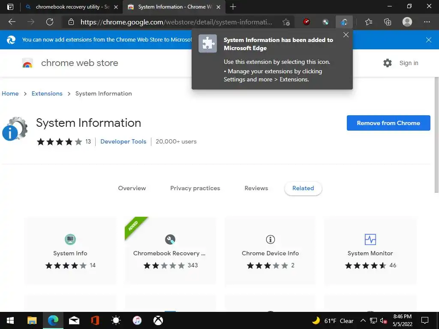Open the Office app from taskbar
Image resolution: width=439 pixels, height=329 pixels.
(95, 320)
